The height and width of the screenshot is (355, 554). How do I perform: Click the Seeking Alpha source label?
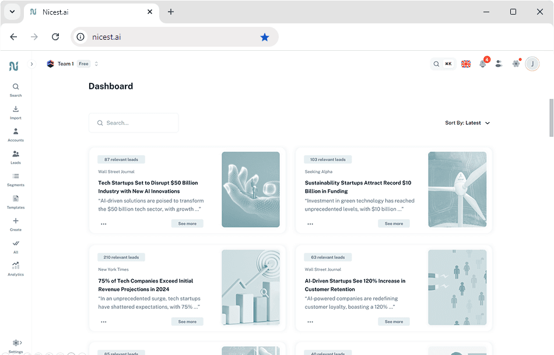click(x=318, y=172)
